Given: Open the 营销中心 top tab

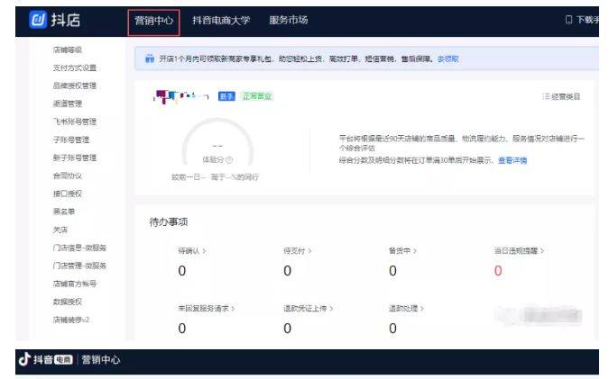Looking at the screenshot, I should click(x=153, y=21).
